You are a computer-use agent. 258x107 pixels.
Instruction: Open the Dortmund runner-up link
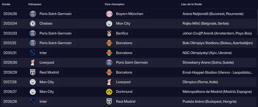click(x=124, y=92)
